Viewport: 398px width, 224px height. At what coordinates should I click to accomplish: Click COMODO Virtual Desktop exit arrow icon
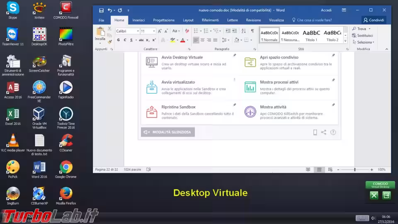click(386, 195)
